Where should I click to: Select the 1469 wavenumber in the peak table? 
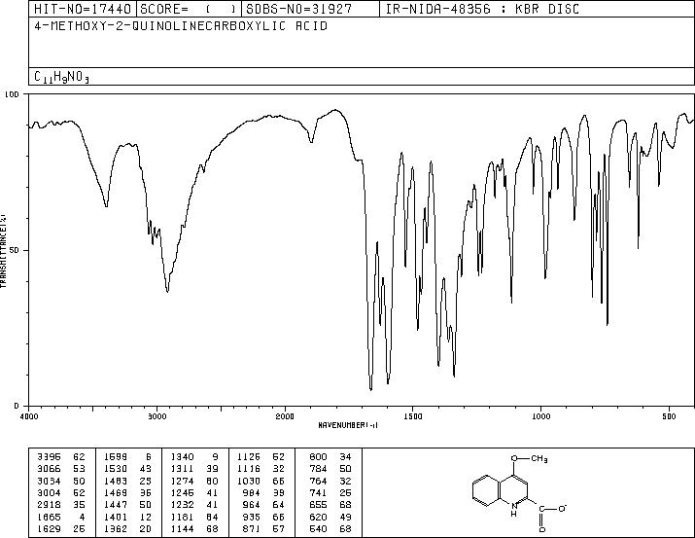(116, 492)
